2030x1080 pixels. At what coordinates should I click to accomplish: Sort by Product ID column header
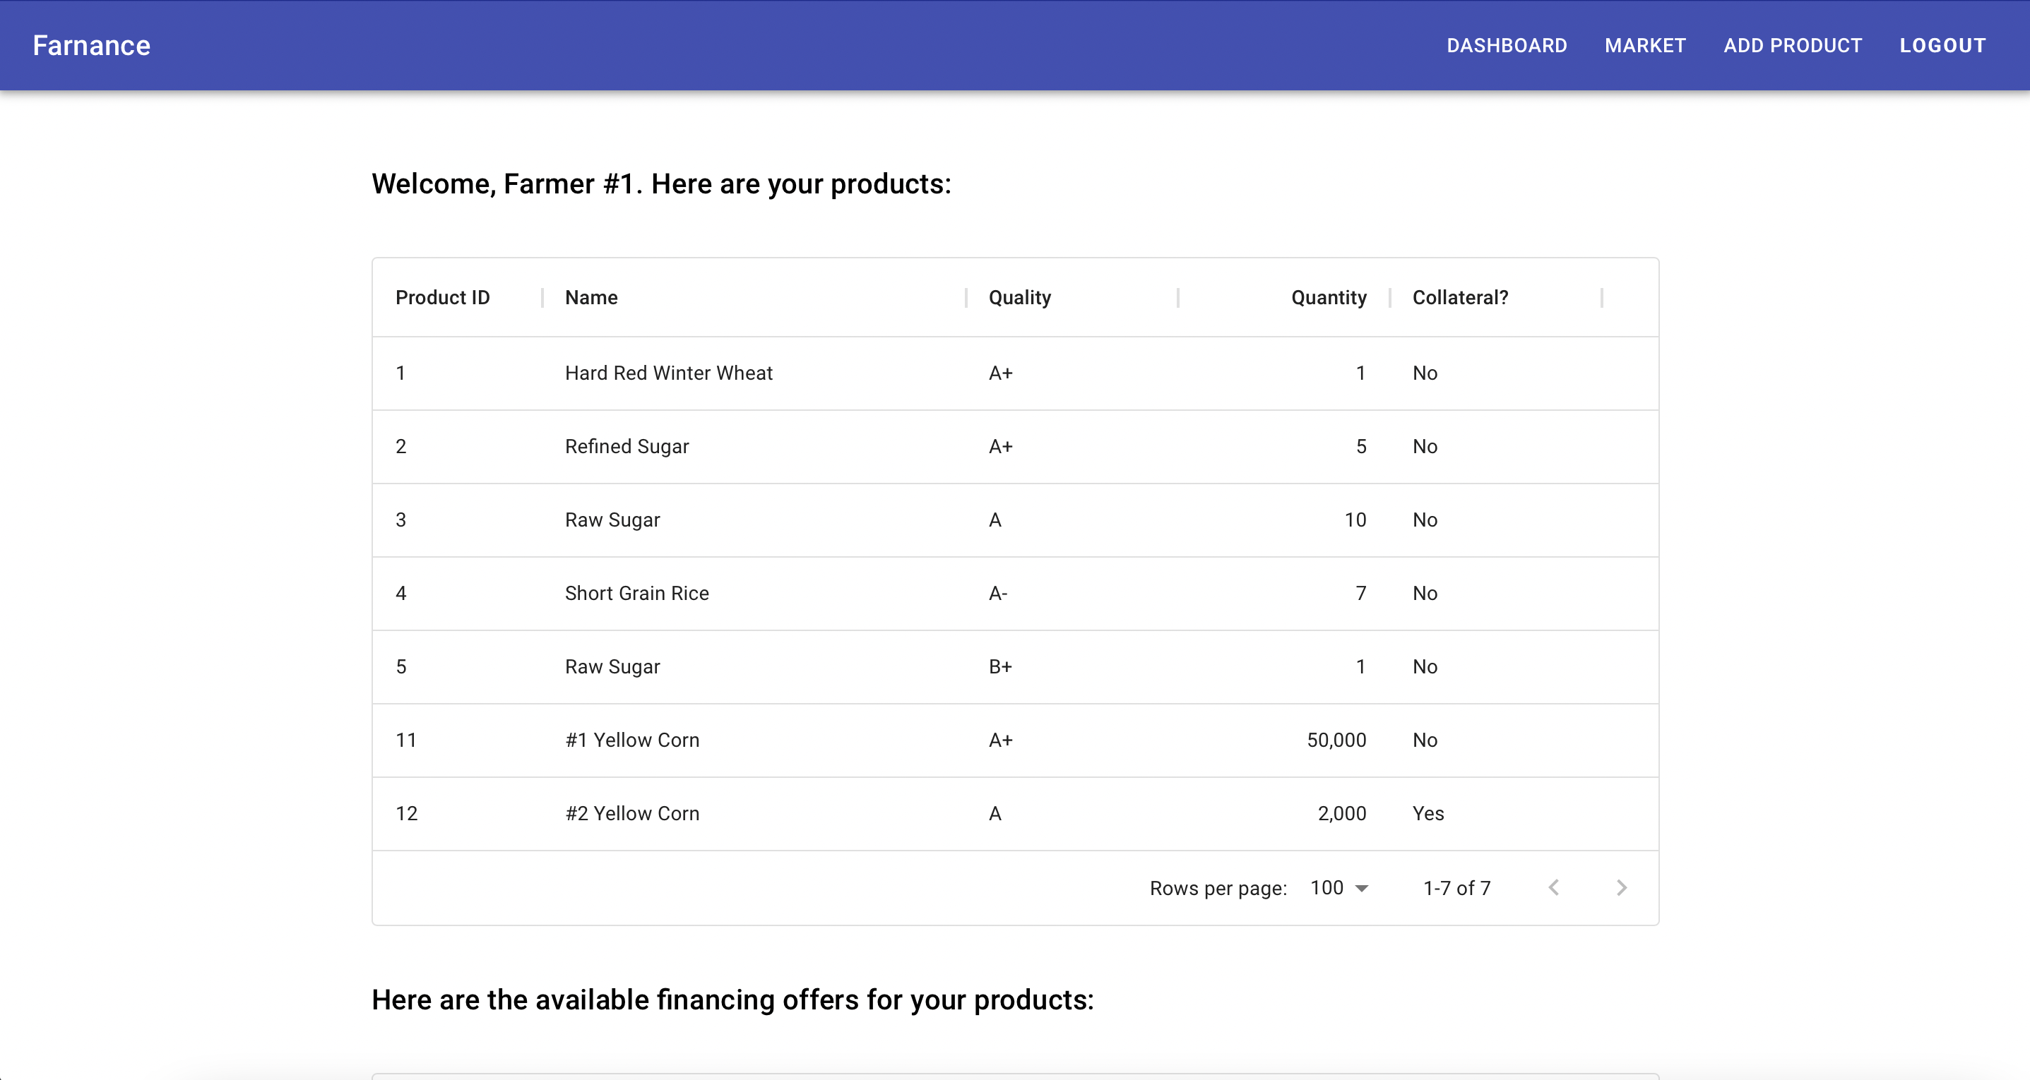pyautogui.click(x=442, y=297)
